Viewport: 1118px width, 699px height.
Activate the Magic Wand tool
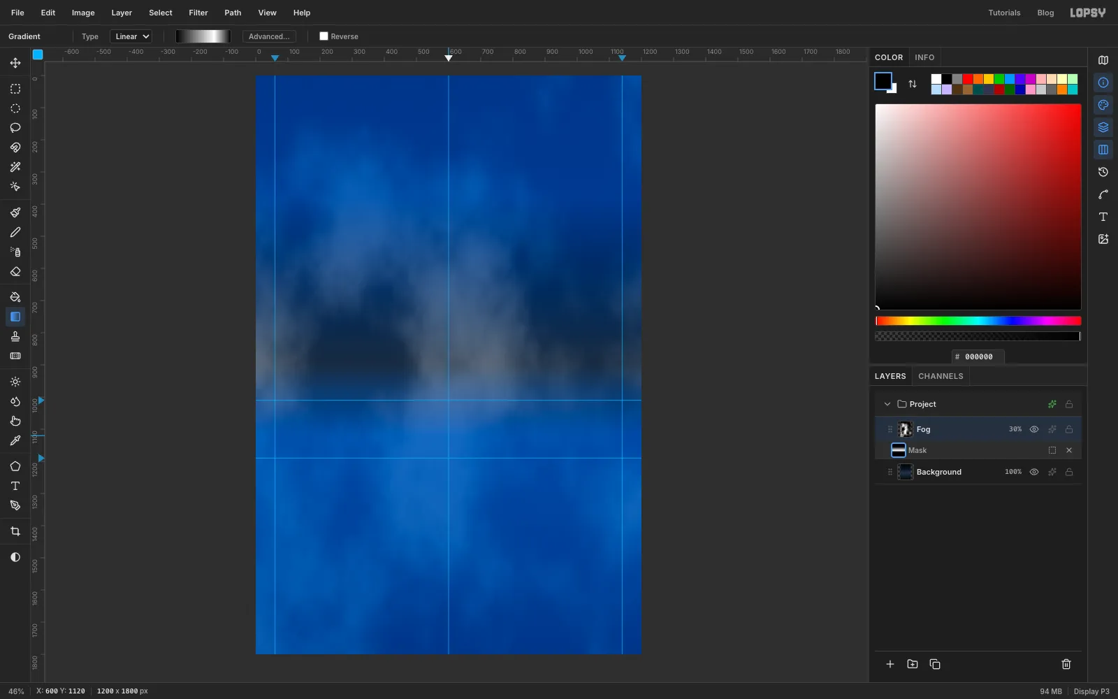pos(15,167)
